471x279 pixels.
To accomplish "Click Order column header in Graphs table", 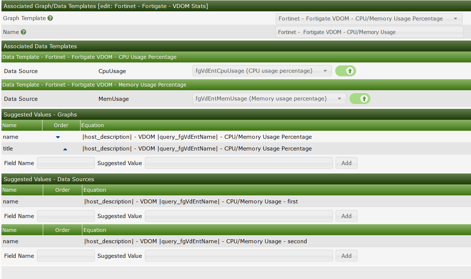I will coord(61,125).
